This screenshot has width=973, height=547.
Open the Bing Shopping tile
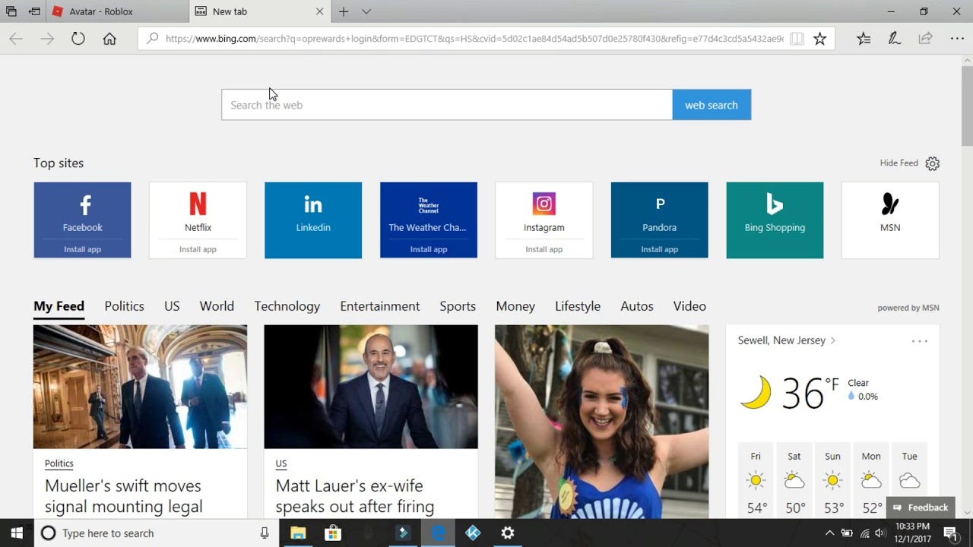775,220
